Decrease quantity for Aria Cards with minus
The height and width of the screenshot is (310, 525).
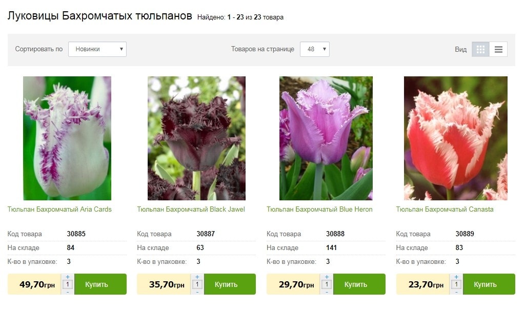[68, 292]
